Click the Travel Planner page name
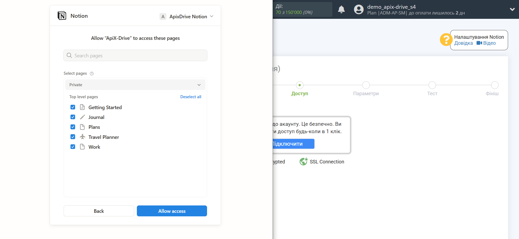Image resolution: width=519 pixels, height=239 pixels. [x=104, y=137]
